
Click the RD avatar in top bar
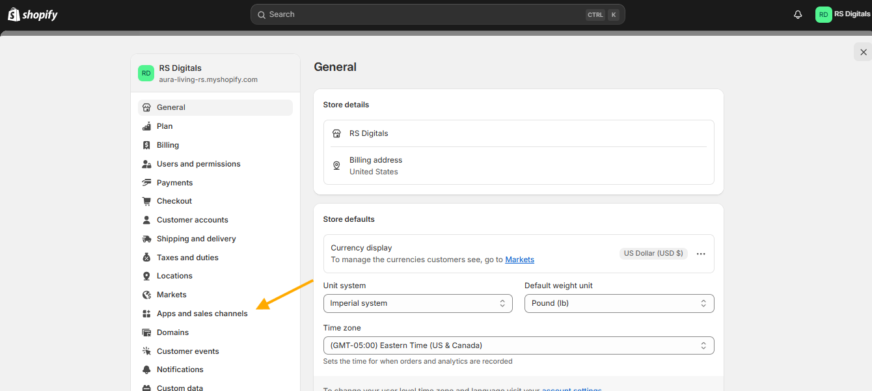(x=823, y=14)
